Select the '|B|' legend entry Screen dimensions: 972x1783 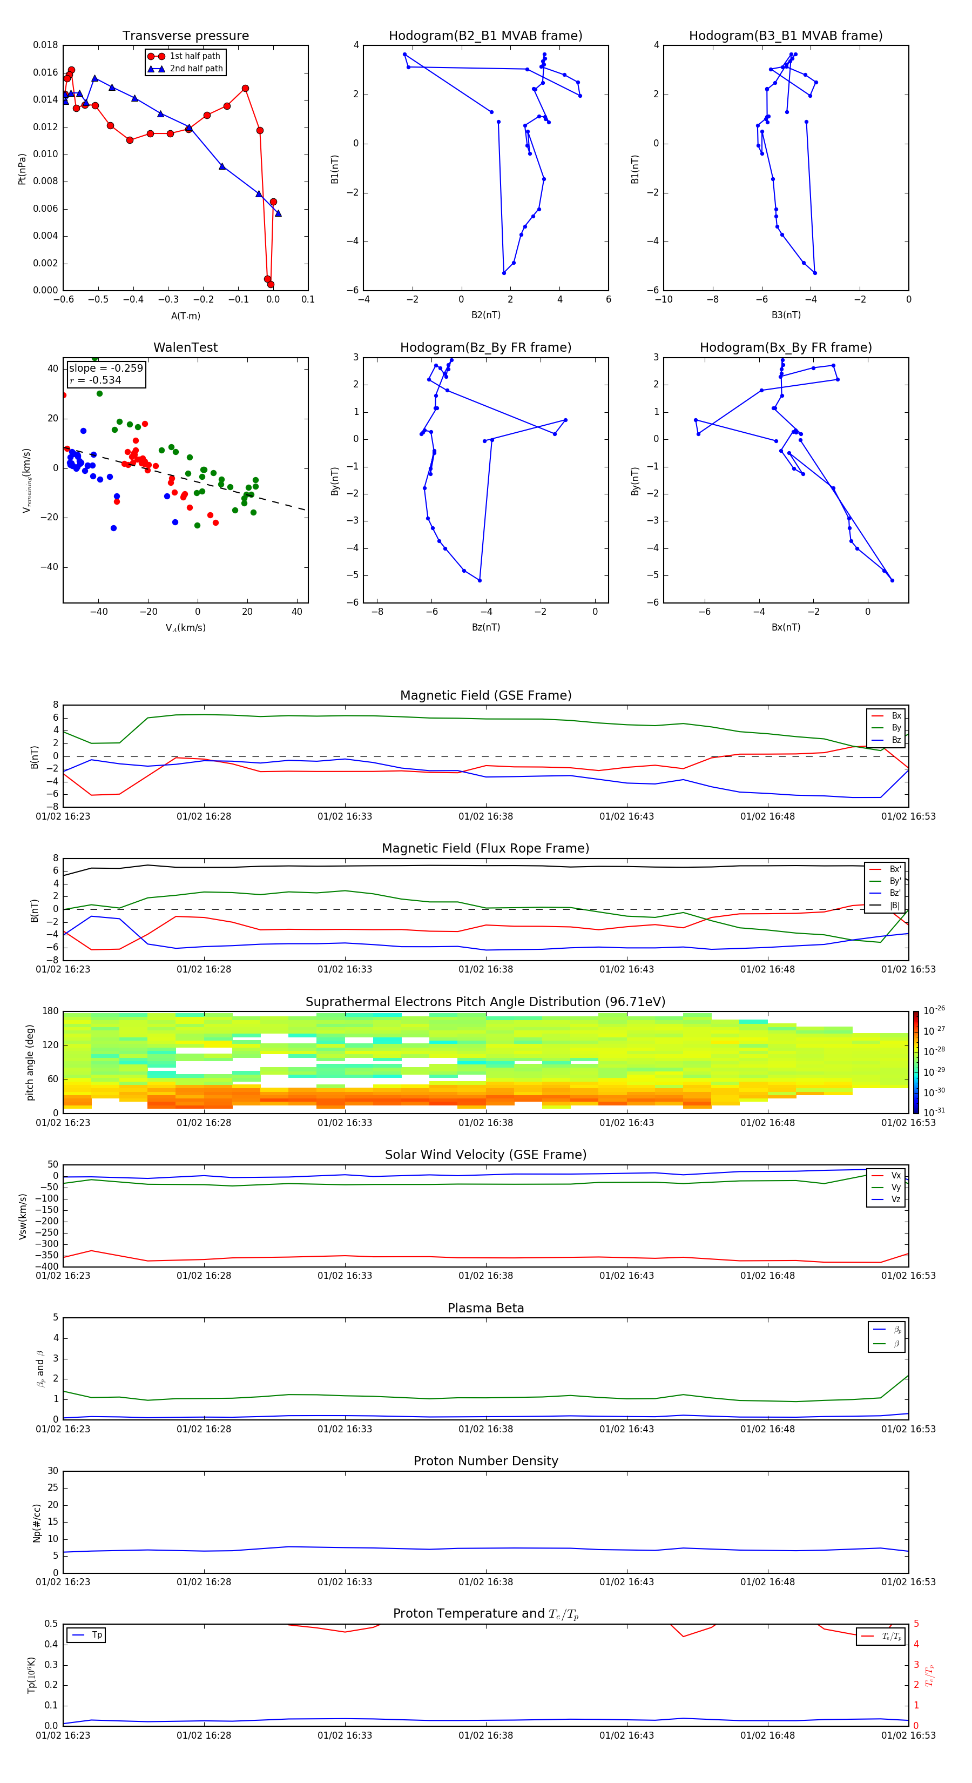886,906
